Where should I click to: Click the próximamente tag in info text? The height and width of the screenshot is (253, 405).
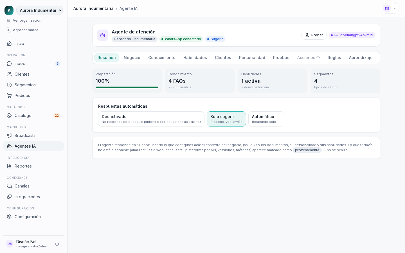pyautogui.click(x=307, y=150)
